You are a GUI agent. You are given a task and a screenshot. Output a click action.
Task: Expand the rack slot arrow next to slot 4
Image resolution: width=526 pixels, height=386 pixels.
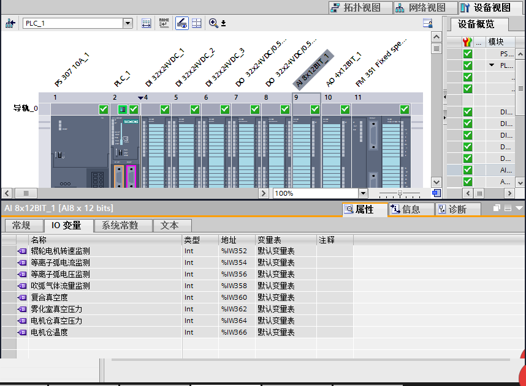click(140, 98)
